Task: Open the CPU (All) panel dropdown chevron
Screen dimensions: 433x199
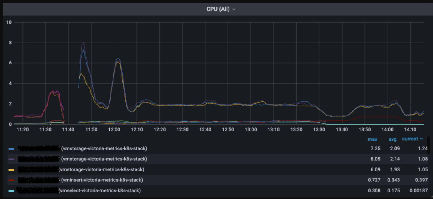Action: [x=234, y=9]
